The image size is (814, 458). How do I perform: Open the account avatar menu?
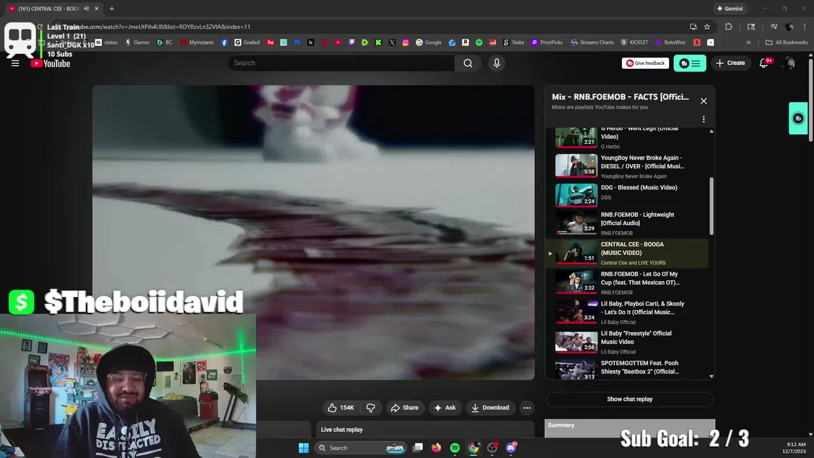click(x=789, y=63)
